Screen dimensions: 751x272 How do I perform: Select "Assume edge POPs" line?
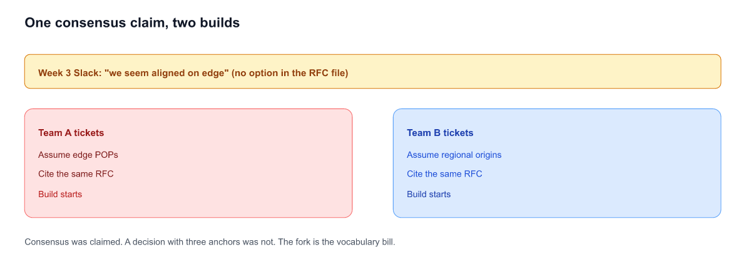pos(78,155)
